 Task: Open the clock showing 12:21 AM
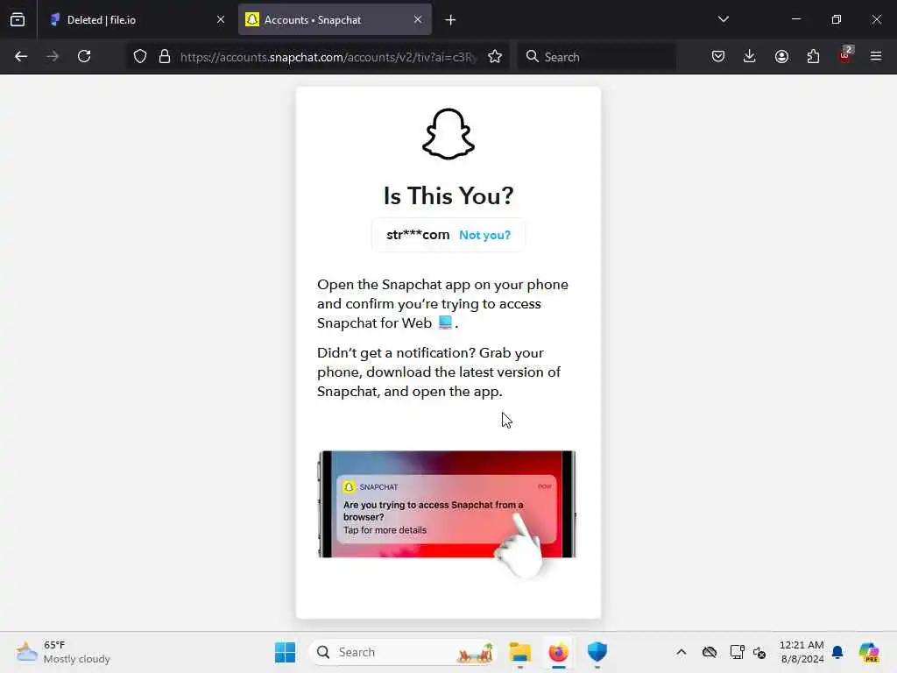(802, 652)
